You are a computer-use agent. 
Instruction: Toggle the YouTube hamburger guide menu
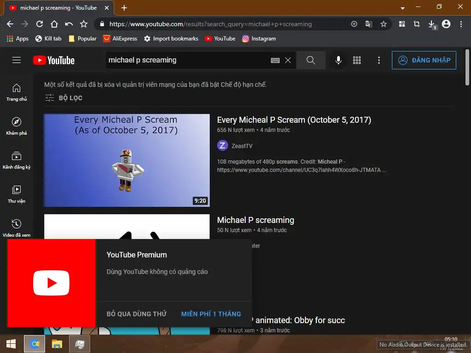(x=17, y=60)
